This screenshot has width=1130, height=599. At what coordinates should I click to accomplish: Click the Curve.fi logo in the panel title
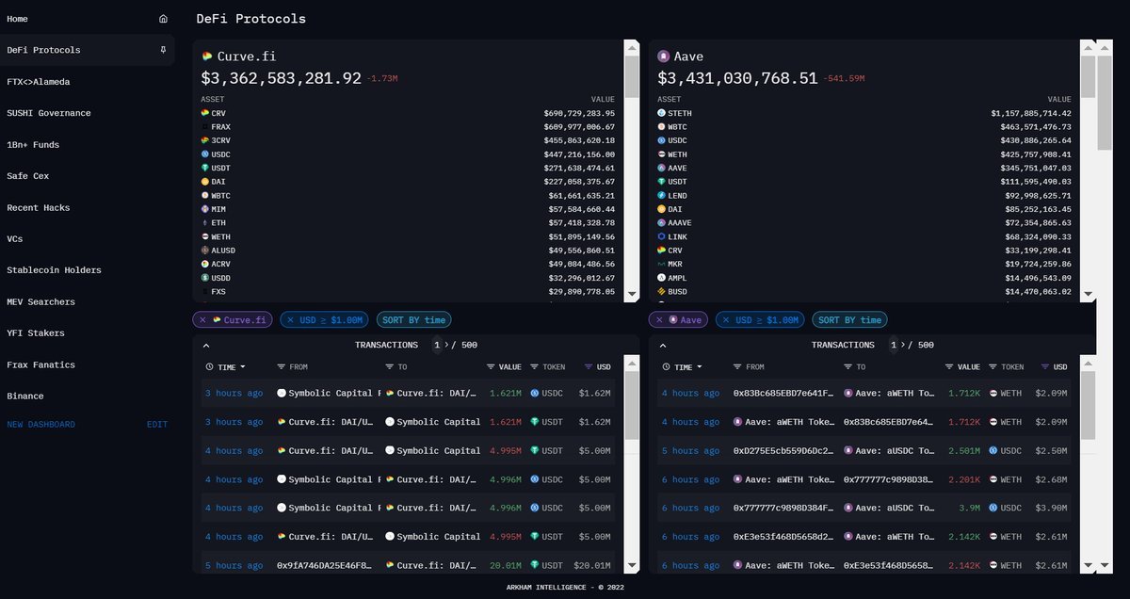tap(207, 57)
